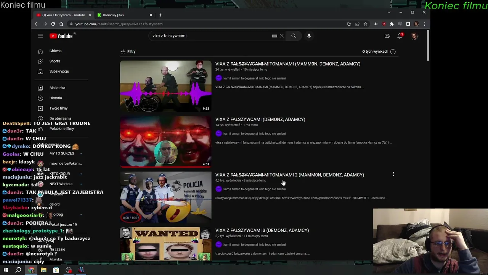Open thumbnail of 4:51 red-eyes video
488x275 pixels.
pos(165,142)
